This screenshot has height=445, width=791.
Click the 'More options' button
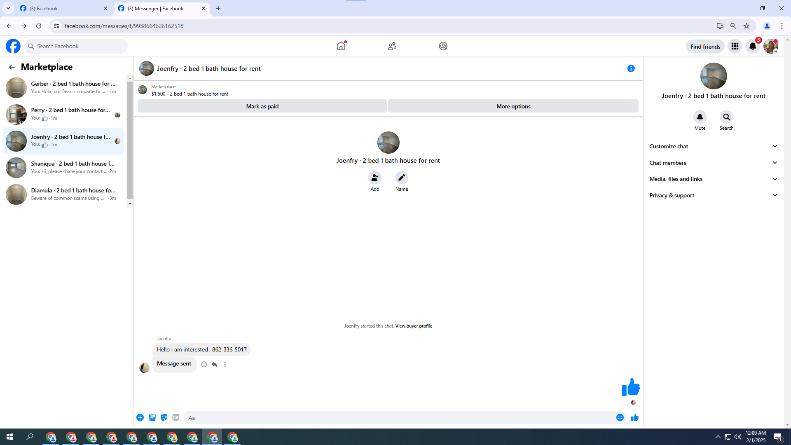point(513,106)
